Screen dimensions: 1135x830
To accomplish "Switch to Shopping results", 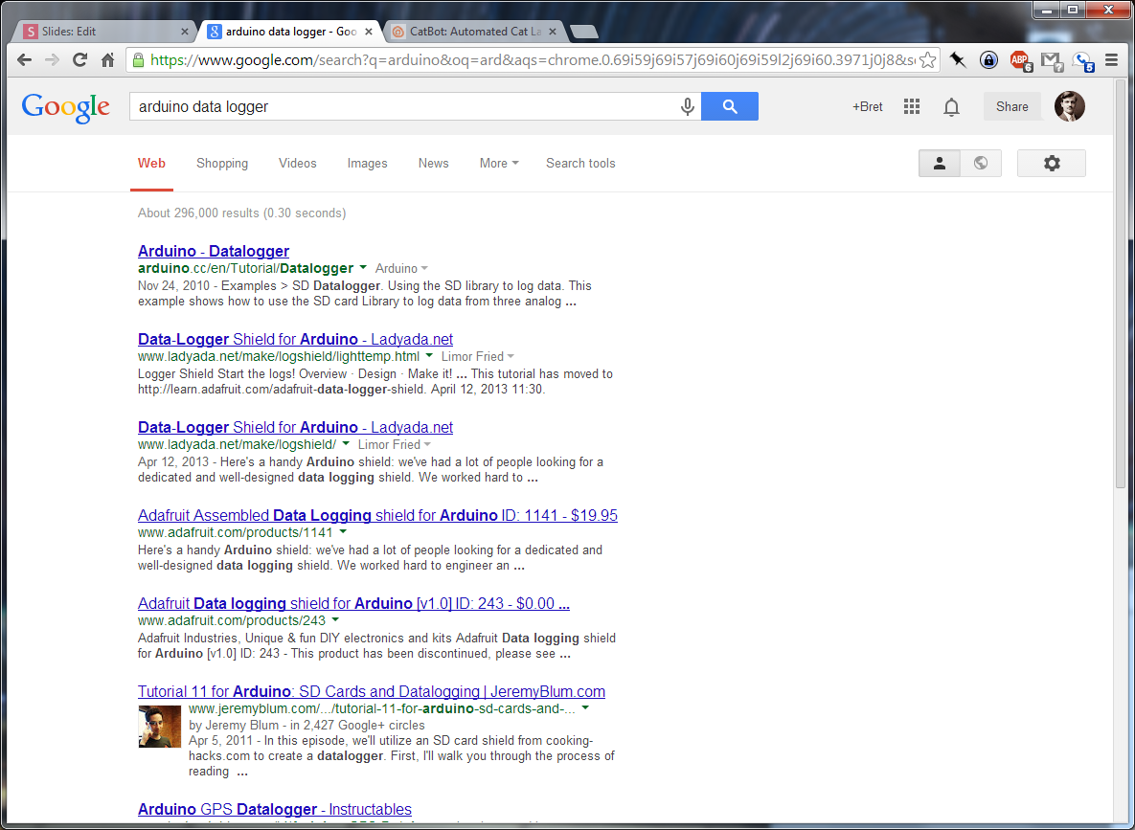I will tap(222, 164).
